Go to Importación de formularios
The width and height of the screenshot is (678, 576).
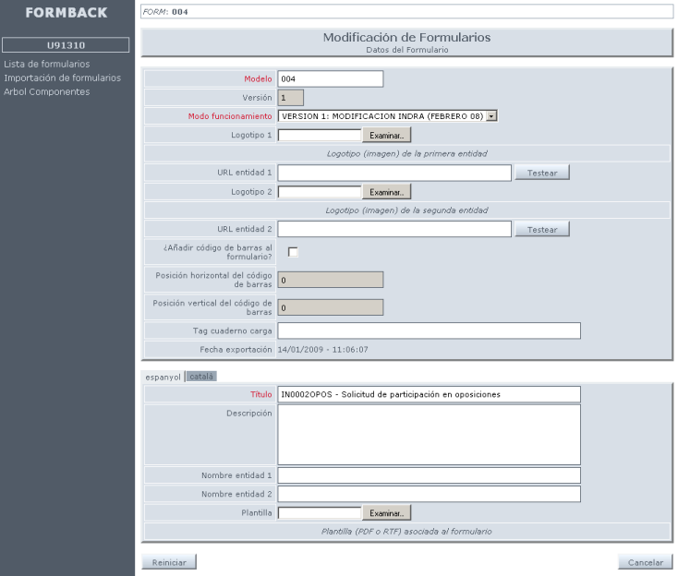(x=62, y=78)
